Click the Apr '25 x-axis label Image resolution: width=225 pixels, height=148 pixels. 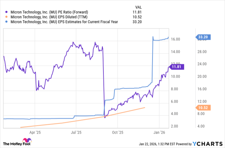35,133
